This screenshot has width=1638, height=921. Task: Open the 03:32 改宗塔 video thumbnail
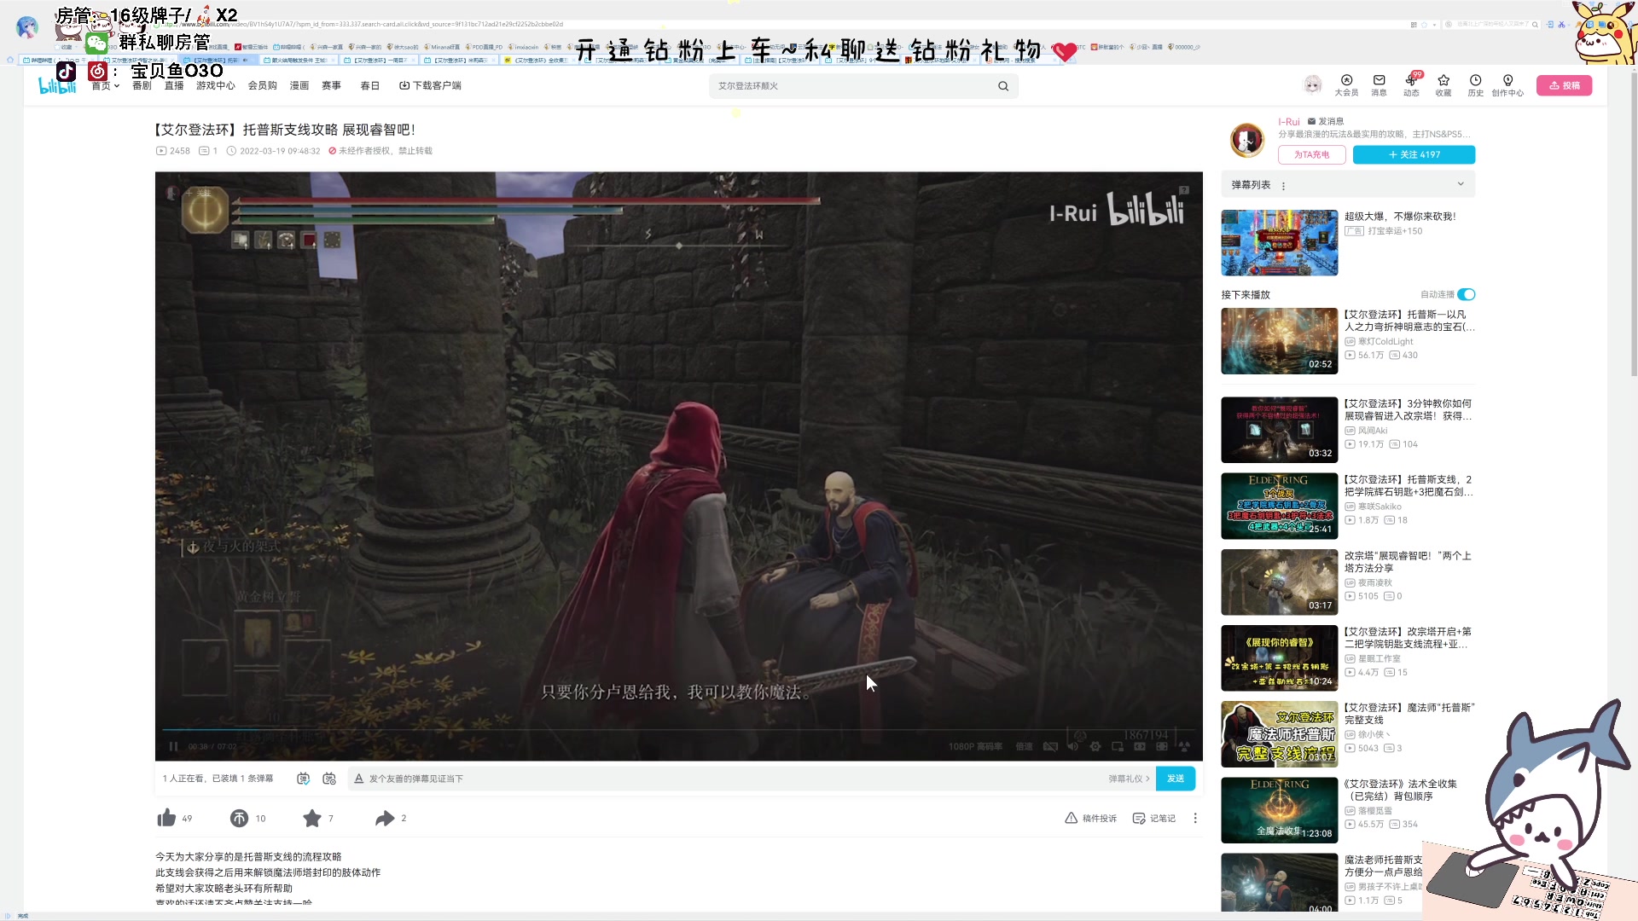coord(1279,430)
